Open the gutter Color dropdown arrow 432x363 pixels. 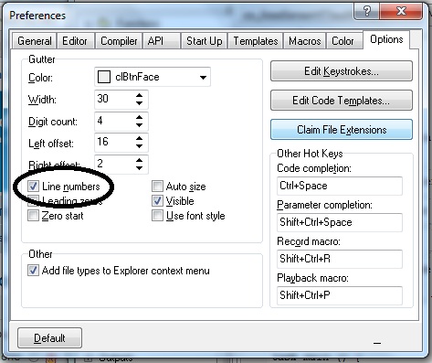(x=203, y=78)
